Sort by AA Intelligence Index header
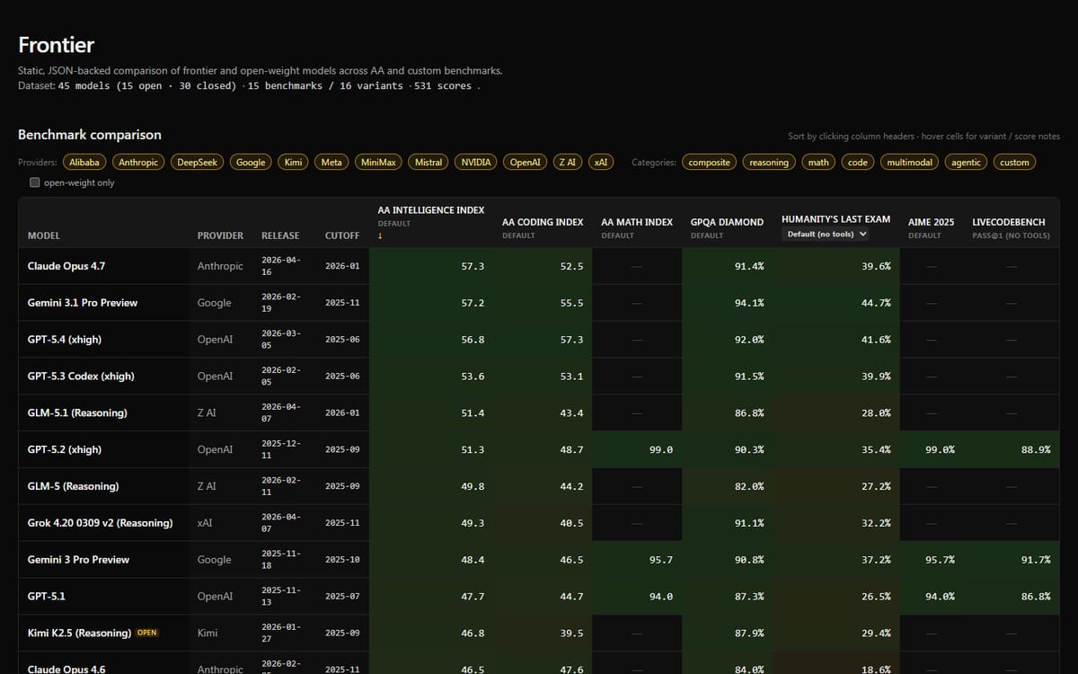Screen dimensions: 1078x674 [x=431, y=210]
